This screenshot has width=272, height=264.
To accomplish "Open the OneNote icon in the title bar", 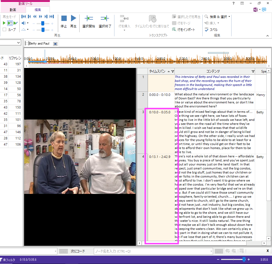I will point(255,10).
